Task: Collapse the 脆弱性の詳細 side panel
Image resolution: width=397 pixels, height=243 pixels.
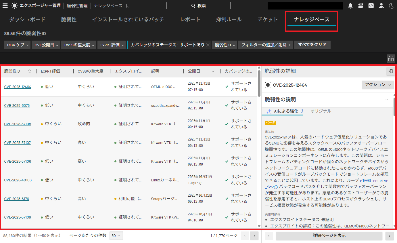Action: tap(390, 71)
